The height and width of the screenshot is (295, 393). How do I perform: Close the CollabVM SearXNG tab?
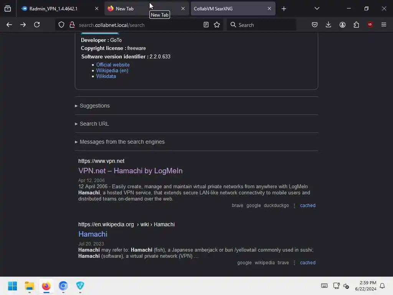269,8
